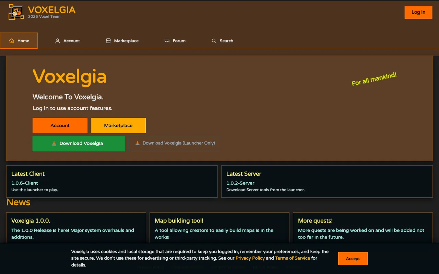This screenshot has height=274, width=439.
Task: Choose Download Voxelgia (Launcher Only)
Action: tap(175, 143)
